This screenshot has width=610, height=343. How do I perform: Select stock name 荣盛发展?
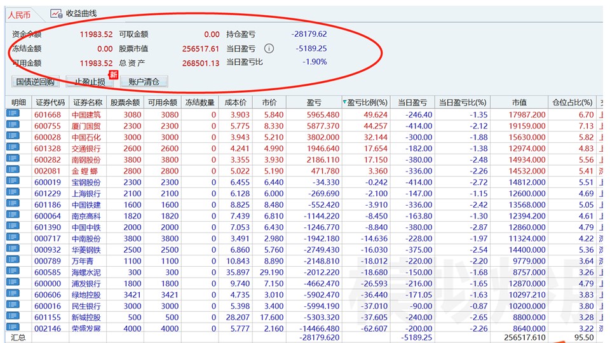[86, 328]
